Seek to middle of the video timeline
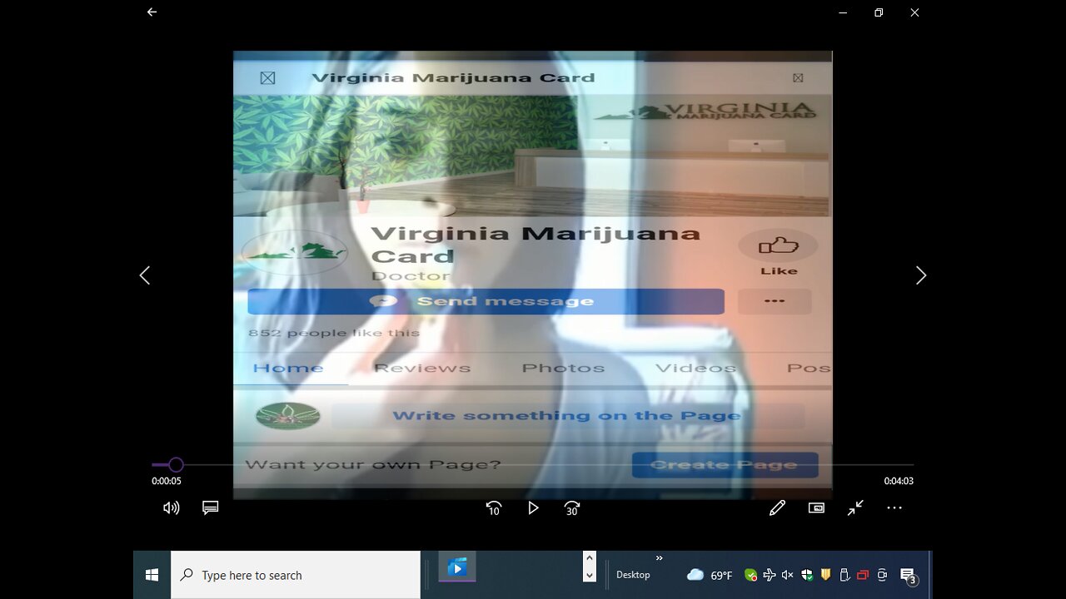 (x=533, y=465)
